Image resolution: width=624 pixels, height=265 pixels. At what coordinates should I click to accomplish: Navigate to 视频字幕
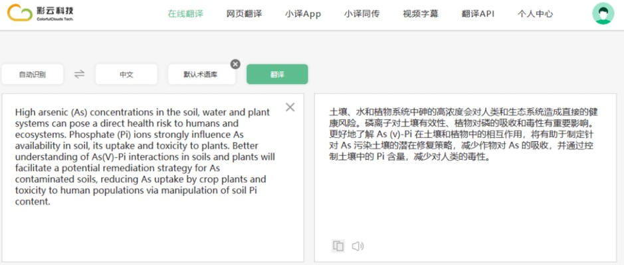420,14
